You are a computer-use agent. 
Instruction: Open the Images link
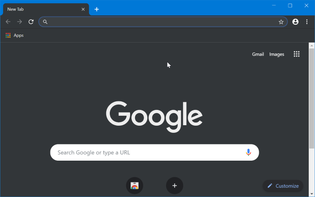(277, 54)
